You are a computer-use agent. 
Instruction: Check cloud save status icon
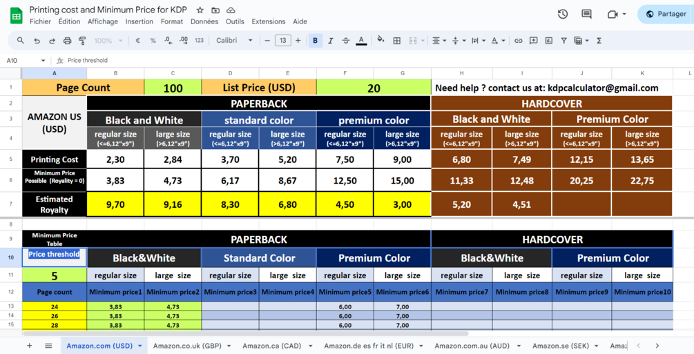tap(231, 10)
